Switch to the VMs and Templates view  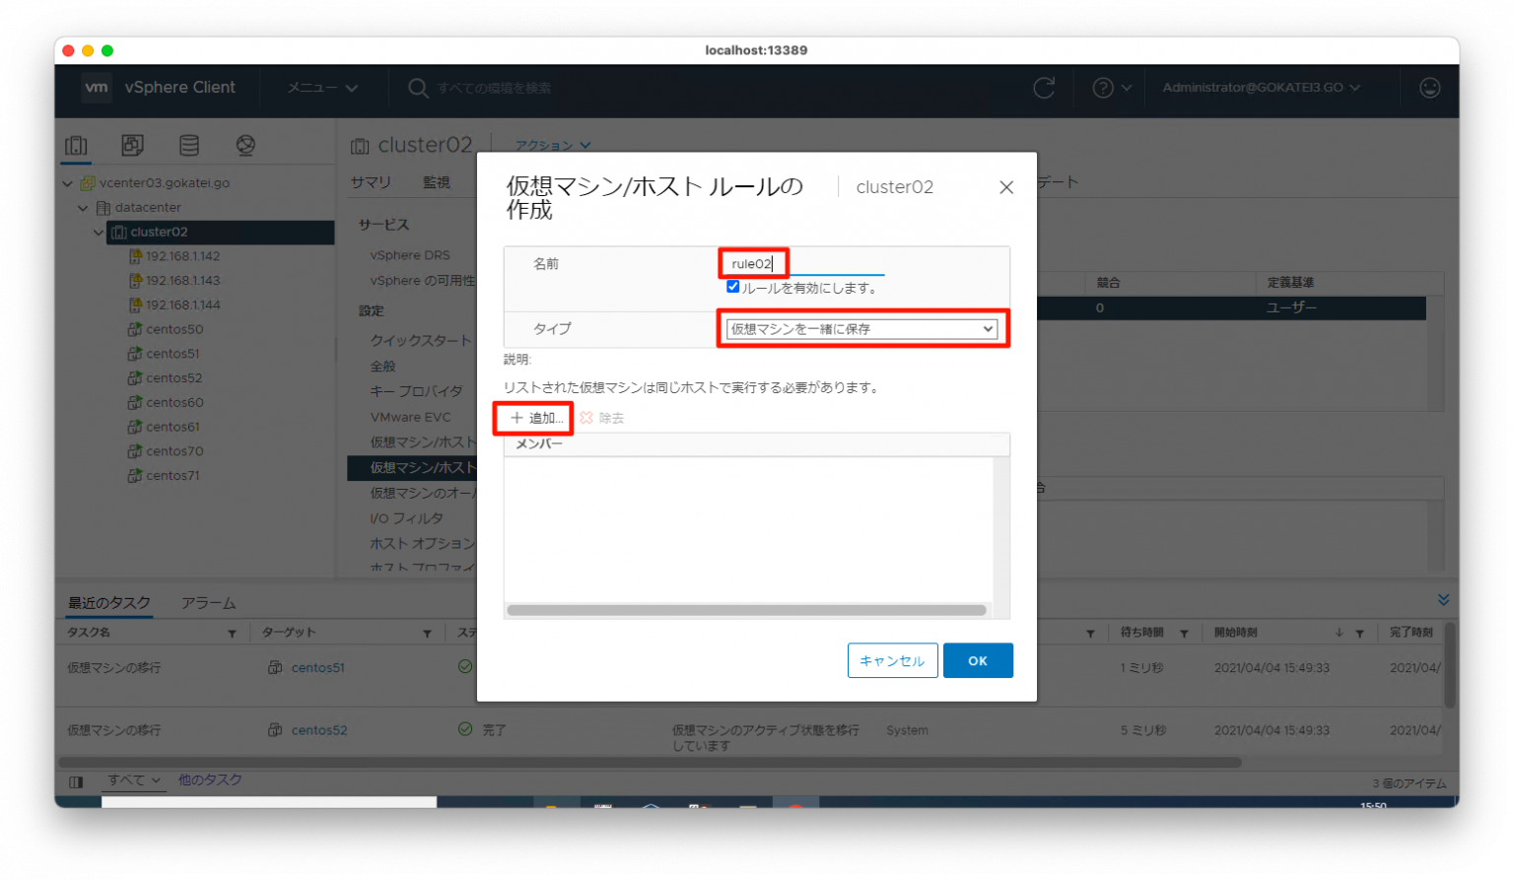pyautogui.click(x=132, y=144)
